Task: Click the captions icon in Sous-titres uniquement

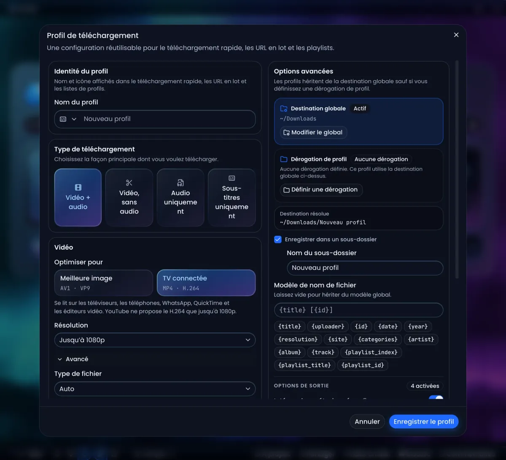Action: (231, 178)
